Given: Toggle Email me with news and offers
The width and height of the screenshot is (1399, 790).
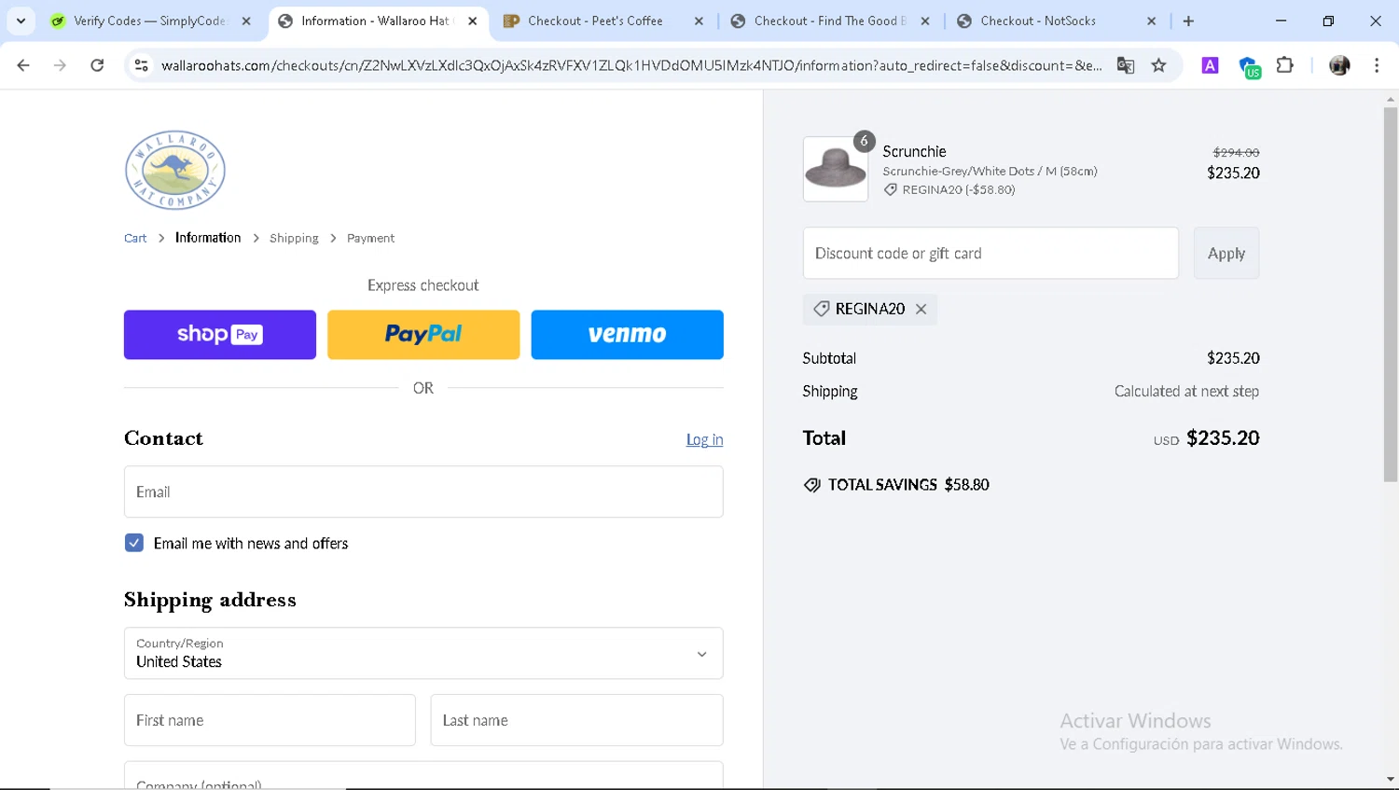Looking at the screenshot, I should coord(134,543).
